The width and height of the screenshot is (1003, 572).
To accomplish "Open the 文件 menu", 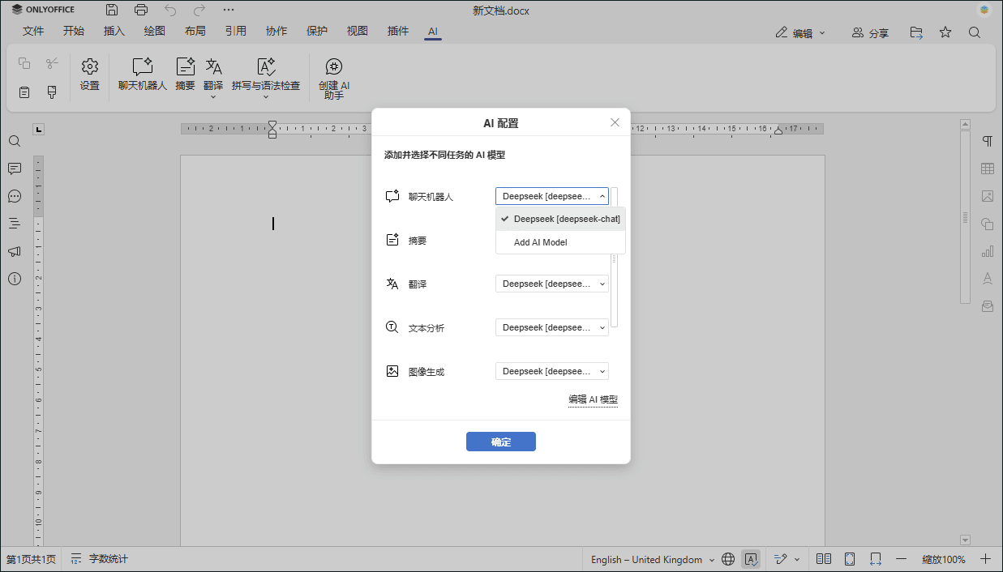I will (33, 31).
